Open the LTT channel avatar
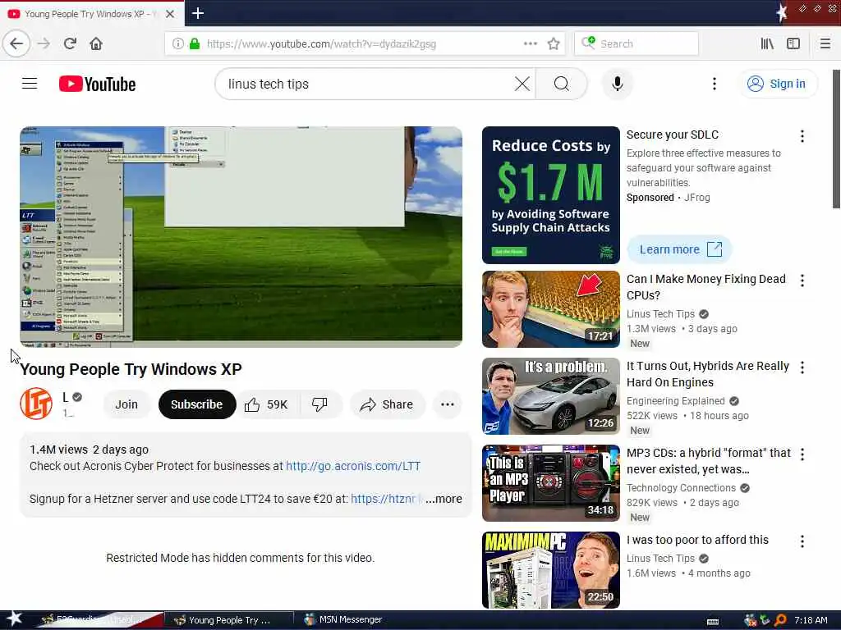Screen dimensions: 841x630 pos(36,404)
